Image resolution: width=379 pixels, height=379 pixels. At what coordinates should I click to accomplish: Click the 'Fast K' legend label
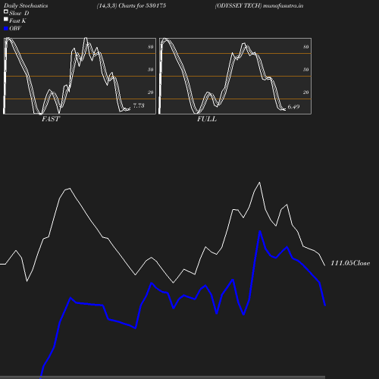click(17, 20)
